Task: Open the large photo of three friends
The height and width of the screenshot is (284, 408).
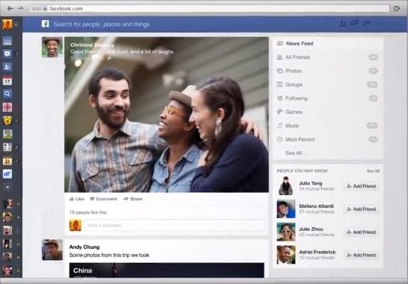Action: coord(166,114)
